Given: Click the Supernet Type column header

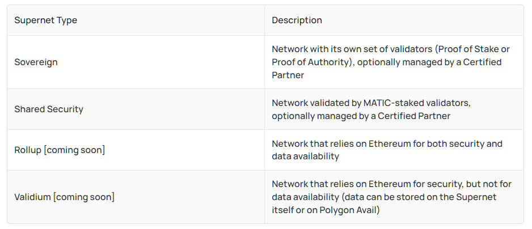Looking at the screenshot, I should coord(45,20).
